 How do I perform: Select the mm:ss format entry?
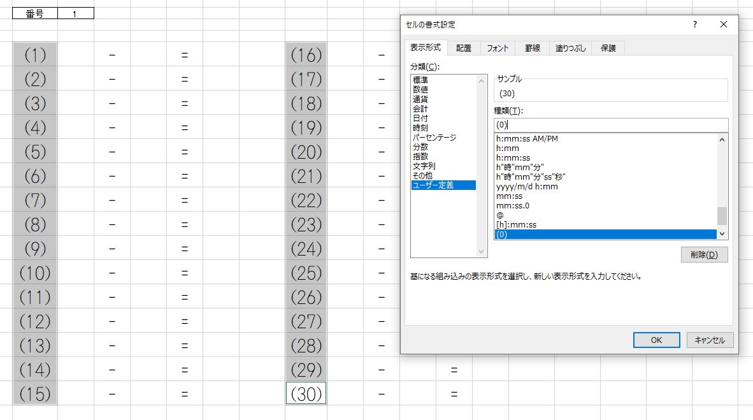point(605,196)
